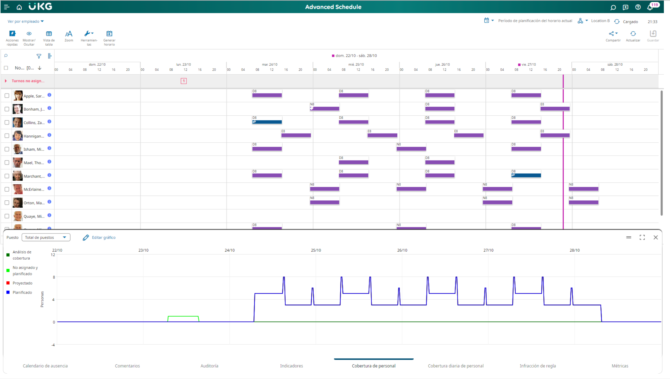This screenshot has width=670, height=379.
Task: Click the Generar horario icon
Action: [109, 34]
